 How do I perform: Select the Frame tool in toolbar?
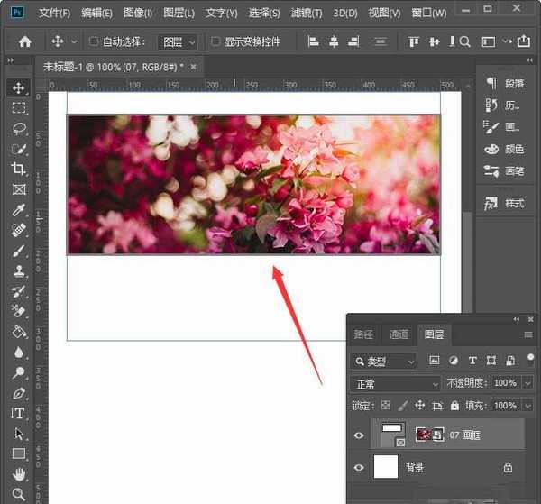tap(19, 189)
